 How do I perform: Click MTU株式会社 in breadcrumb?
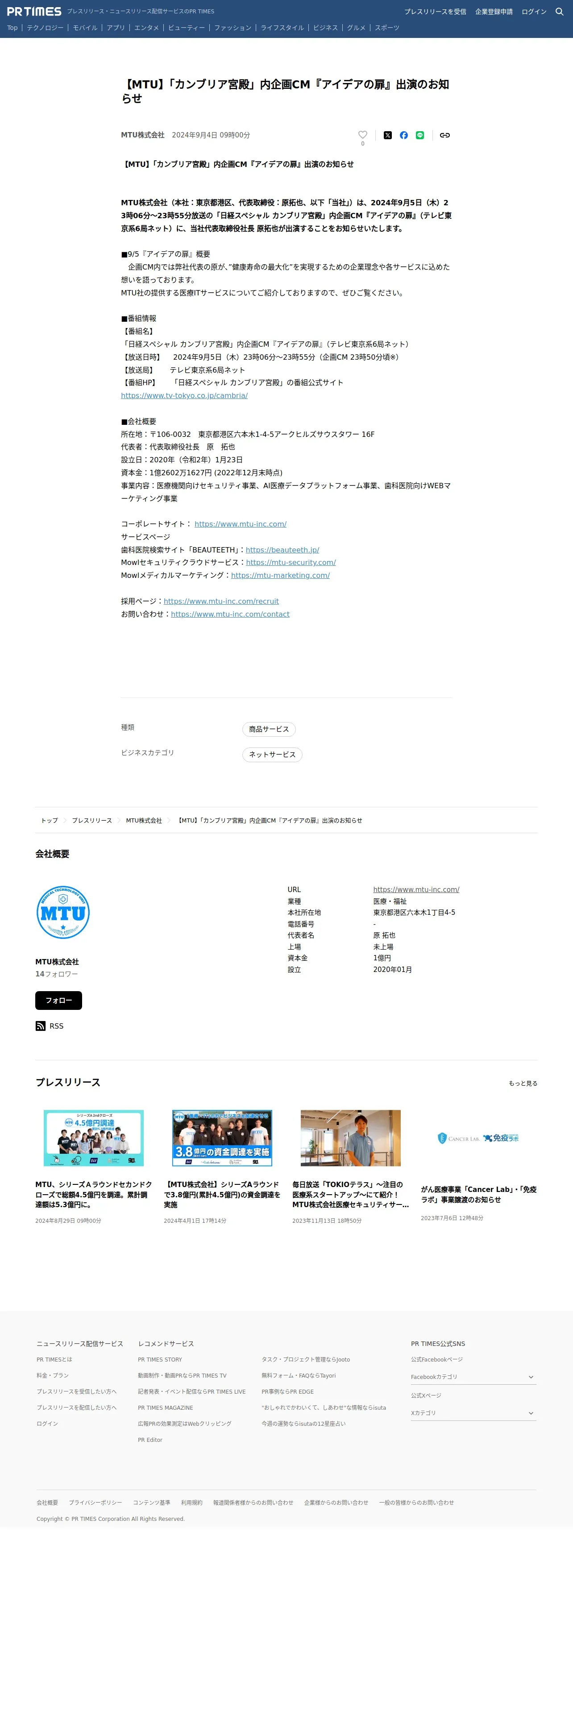tap(144, 821)
